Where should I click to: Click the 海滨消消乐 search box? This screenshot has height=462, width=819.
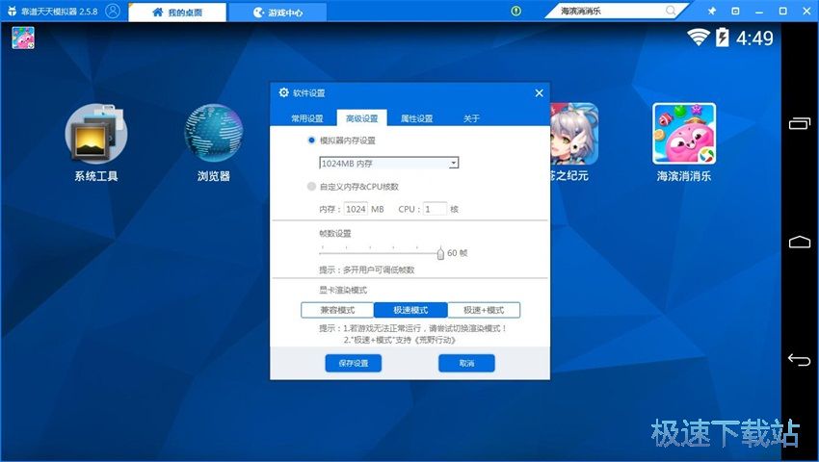tap(617, 11)
